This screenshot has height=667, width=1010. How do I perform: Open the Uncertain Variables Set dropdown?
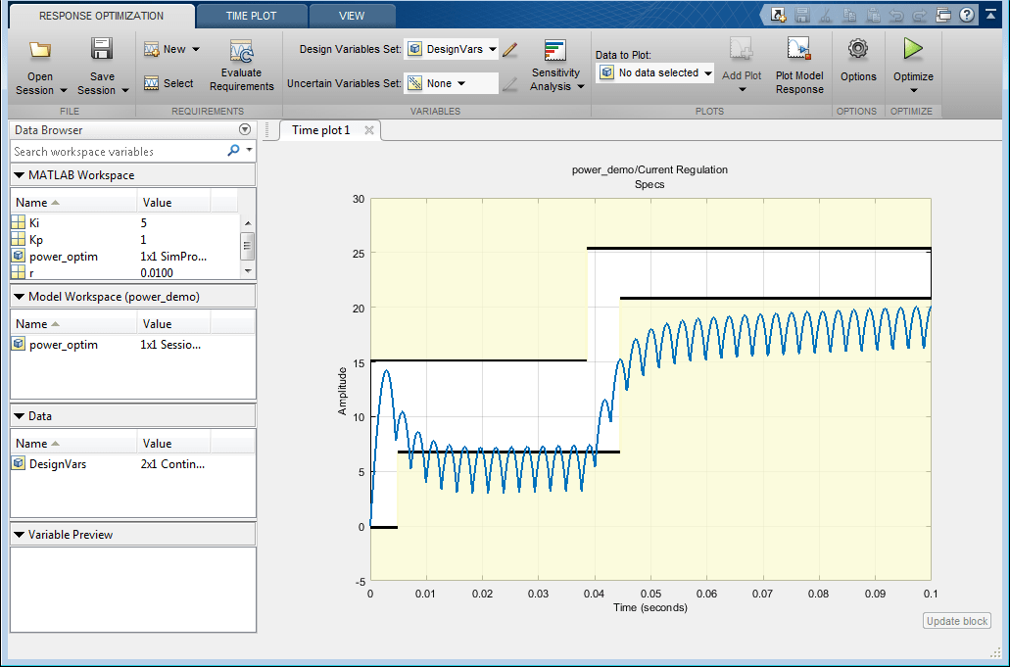point(451,83)
